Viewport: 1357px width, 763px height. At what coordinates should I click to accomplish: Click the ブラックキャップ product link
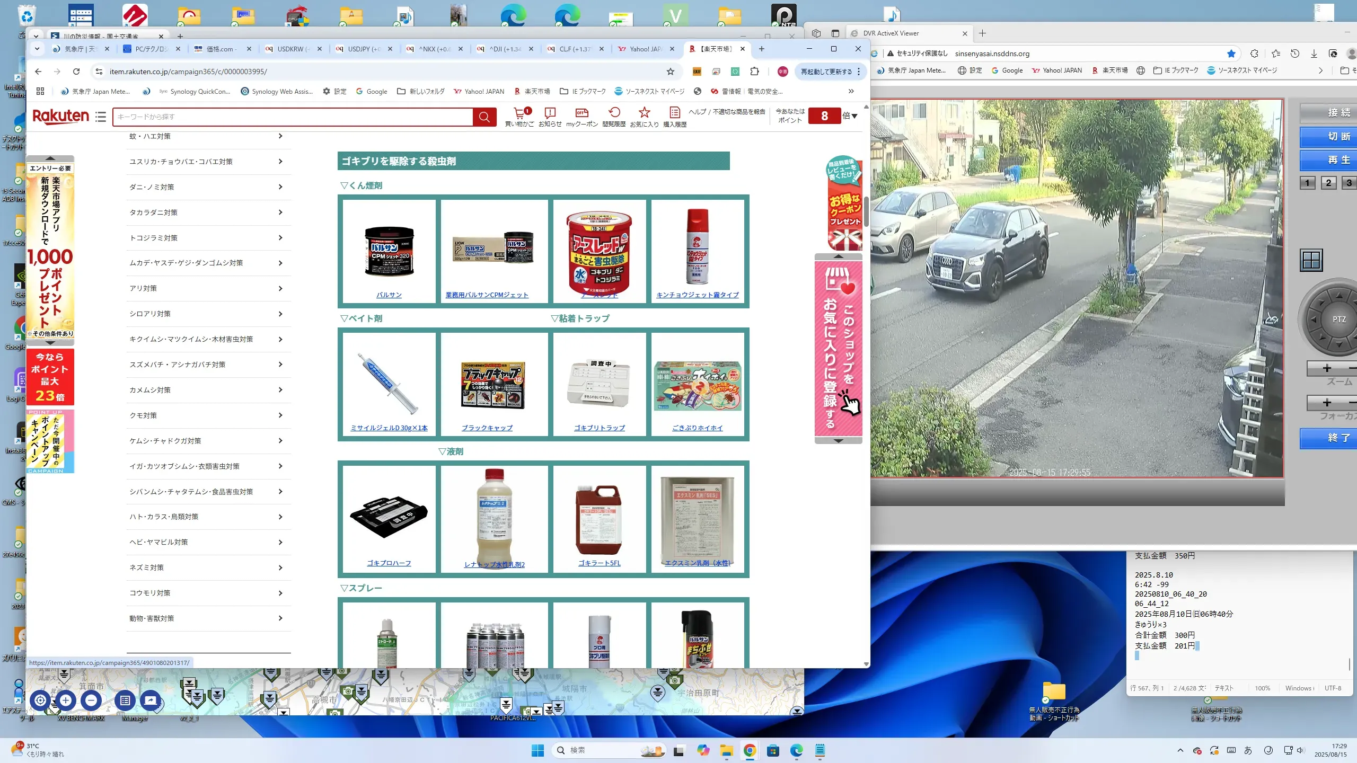tap(487, 428)
